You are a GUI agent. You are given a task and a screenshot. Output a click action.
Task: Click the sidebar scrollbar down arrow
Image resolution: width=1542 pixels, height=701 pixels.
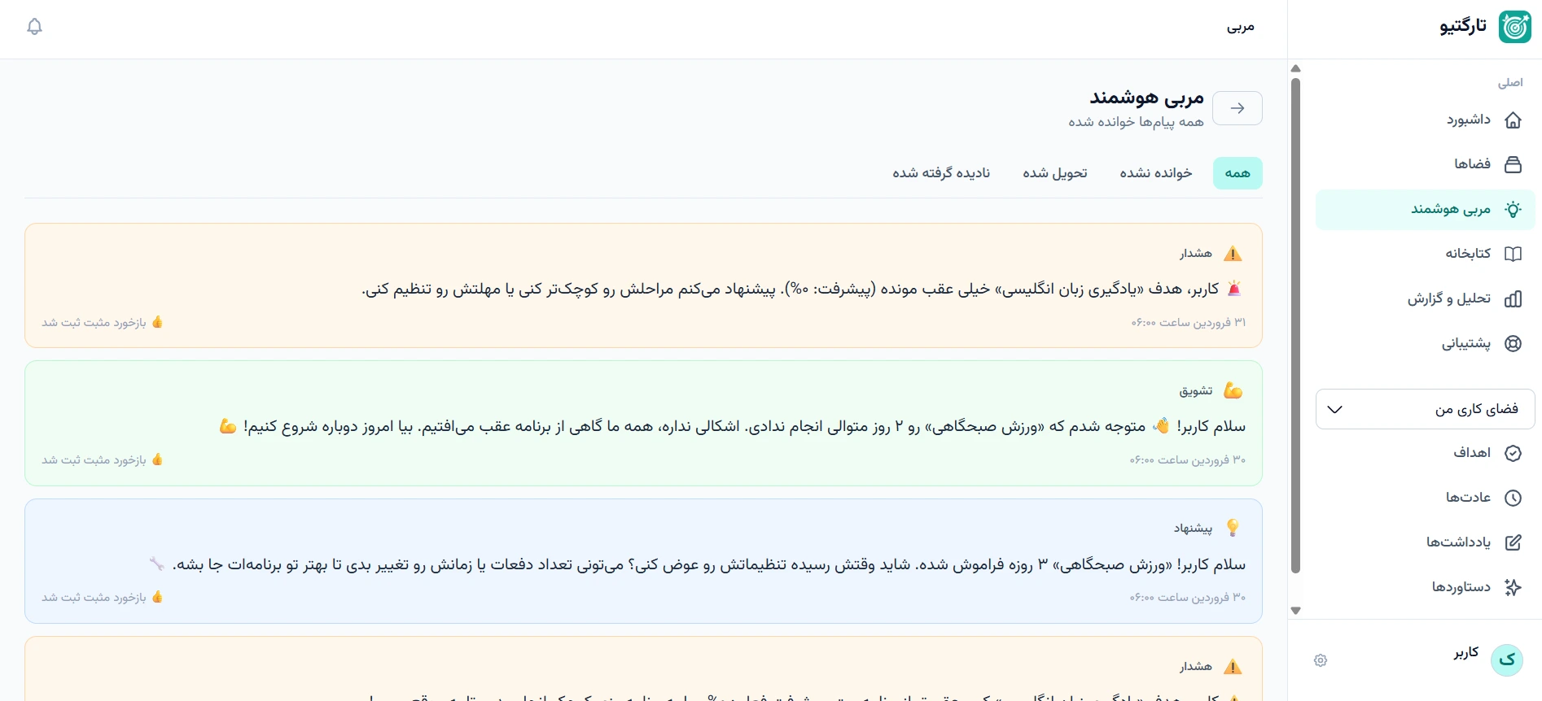click(1296, 611)
